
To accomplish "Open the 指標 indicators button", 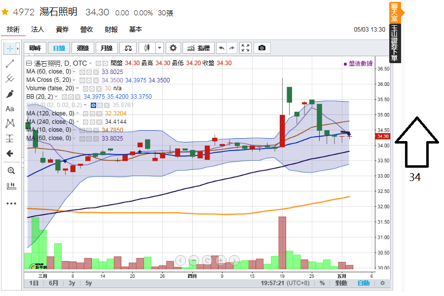I will pyautogui.click(x=199, y=48).
